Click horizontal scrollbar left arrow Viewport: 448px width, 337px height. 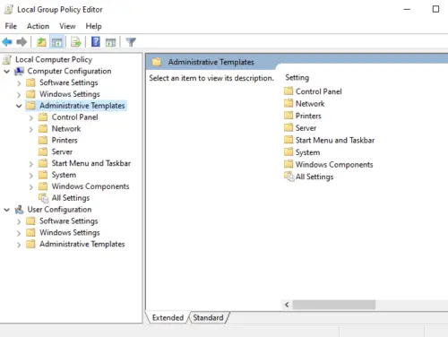point(287,305)
